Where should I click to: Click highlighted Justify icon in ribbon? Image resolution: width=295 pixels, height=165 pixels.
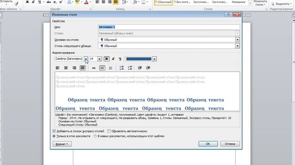pyautogui.click(x=116, y=2)
